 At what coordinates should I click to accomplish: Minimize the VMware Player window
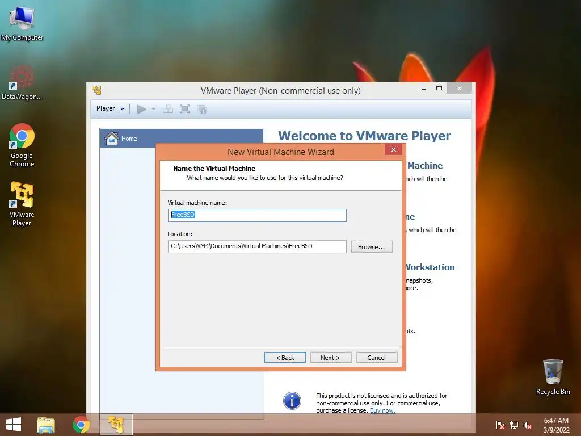click(424, 89)
